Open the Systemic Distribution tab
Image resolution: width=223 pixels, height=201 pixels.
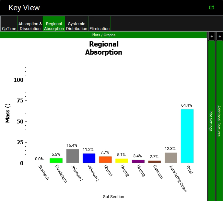click(x=77, y=26)
